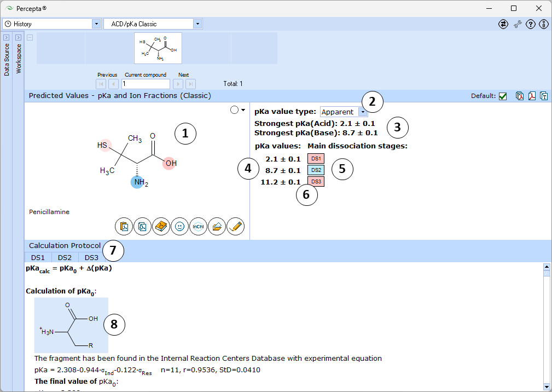Viewport: 552px width, 392px height.
Task: Open the help question mark icon
Action: (x=531, y=24)
